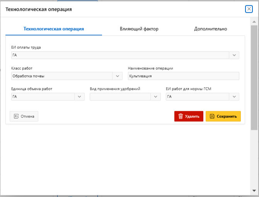Image resolution: width=259 pixels, height=197 pixels.
Task: Open the Дополнительно tab
Action: tap(210, 29)
